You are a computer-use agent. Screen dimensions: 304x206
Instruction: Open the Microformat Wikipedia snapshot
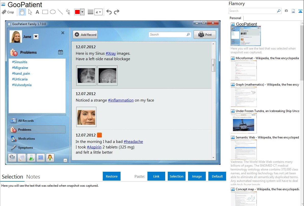[244, 70]
